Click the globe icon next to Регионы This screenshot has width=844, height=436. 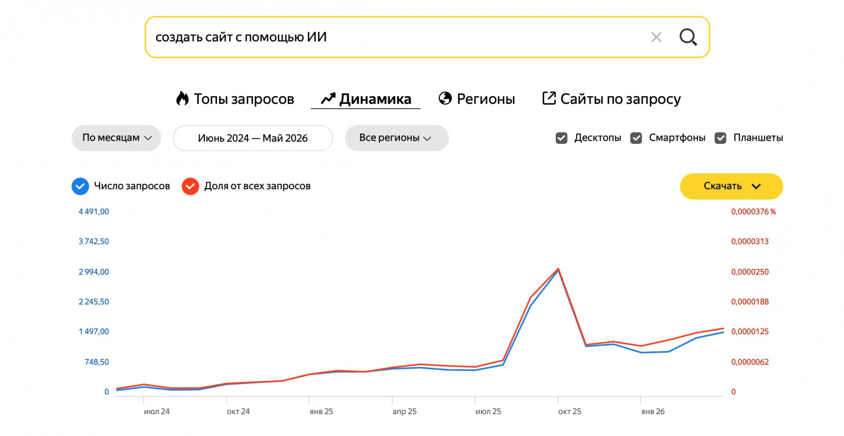[x=445, y=98]
